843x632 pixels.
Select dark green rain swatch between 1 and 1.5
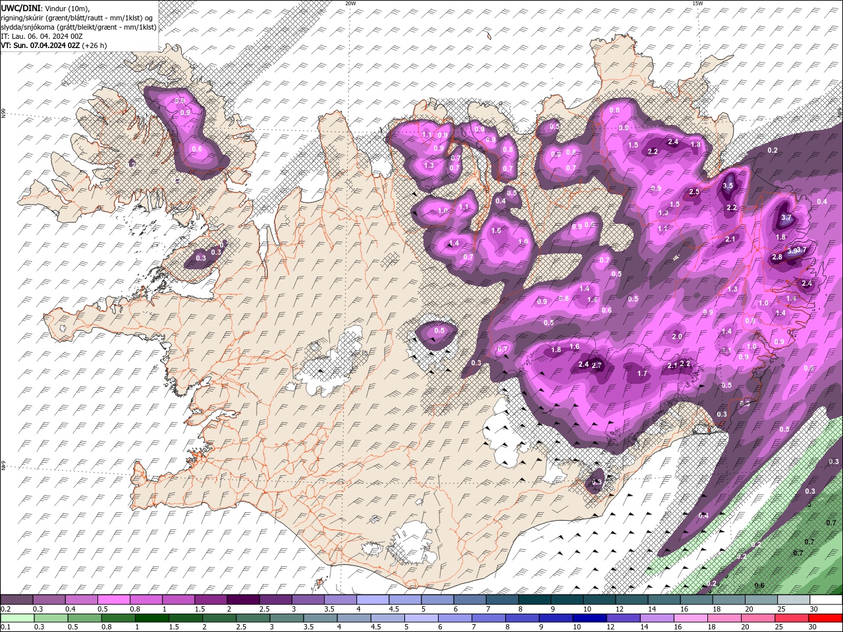point(152,618)
